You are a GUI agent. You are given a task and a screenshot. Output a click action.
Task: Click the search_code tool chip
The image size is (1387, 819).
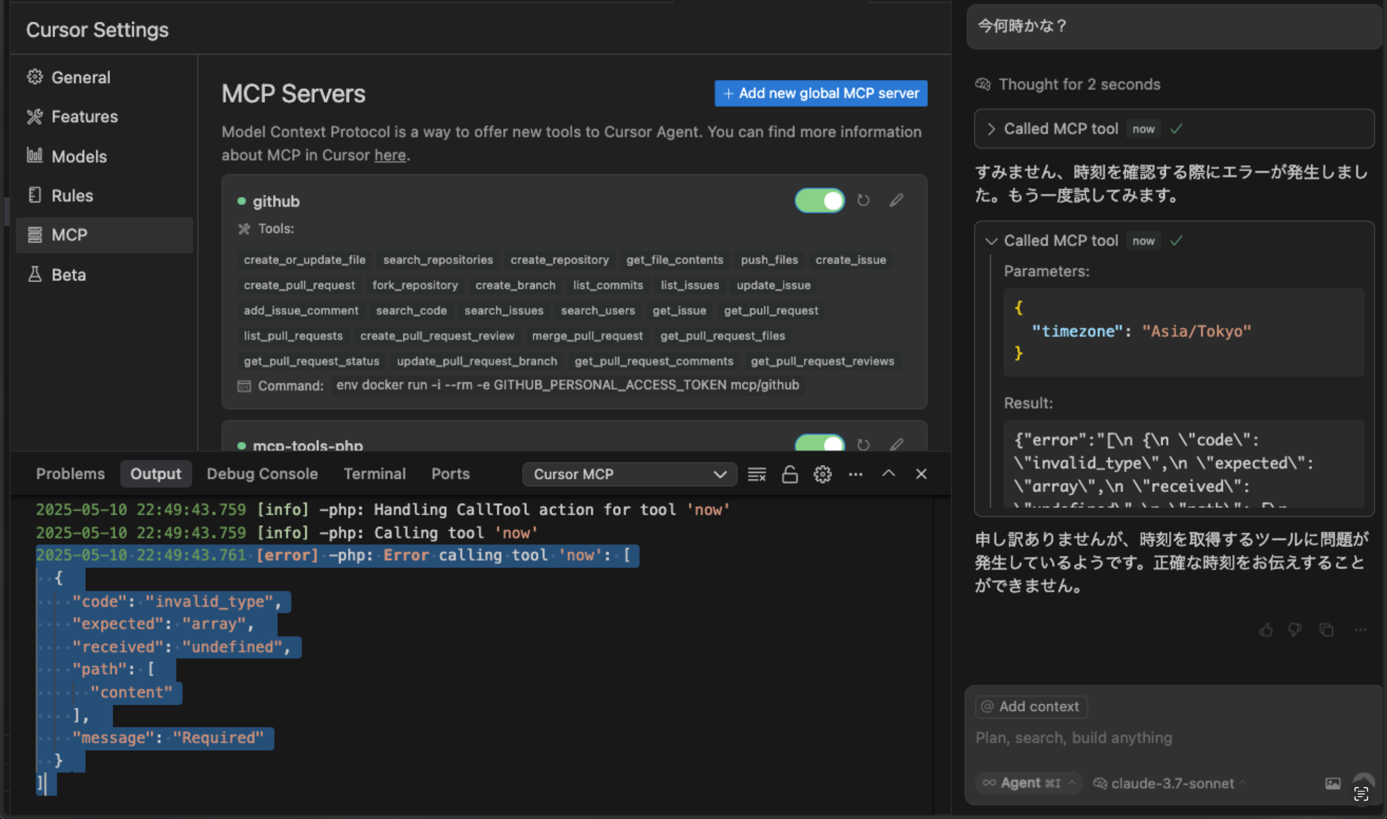pyautogui.click(x=411, y=311)
